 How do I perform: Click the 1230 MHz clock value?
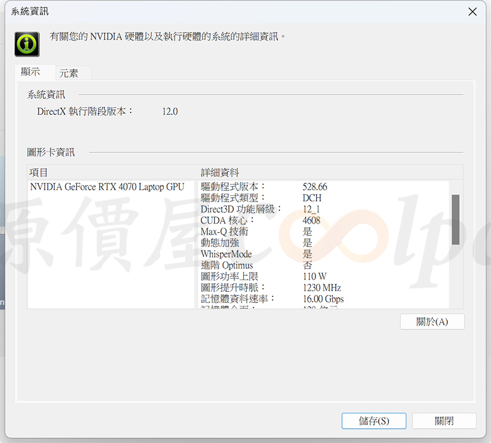tap(322, 288)
